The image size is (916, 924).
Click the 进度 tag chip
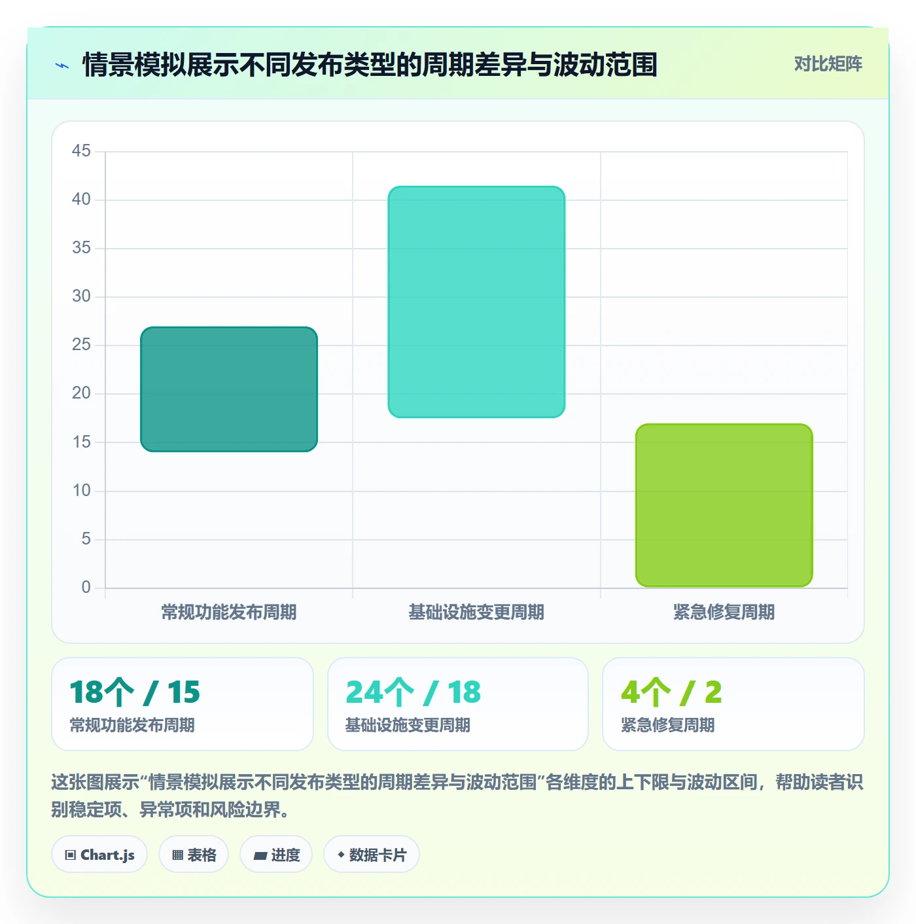click(x=276, y=855)
